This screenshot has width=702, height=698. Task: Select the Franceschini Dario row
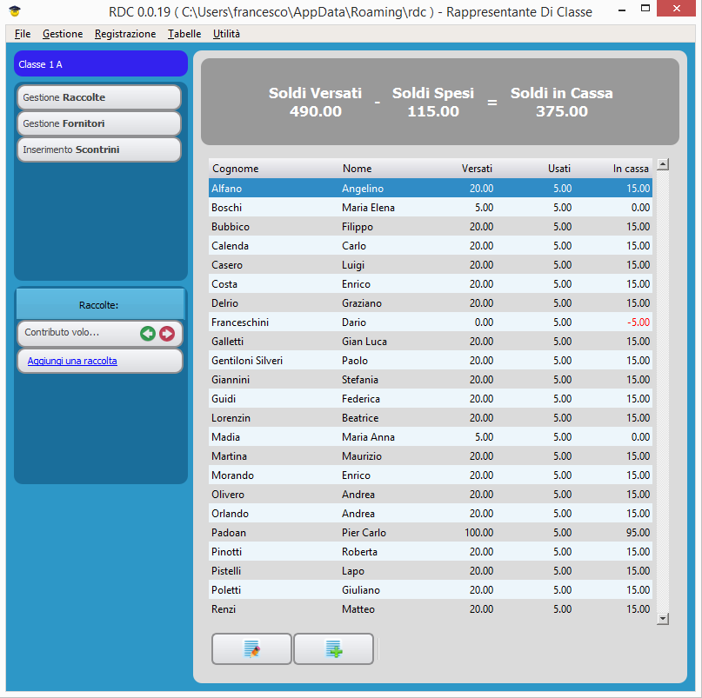(431, 322)
